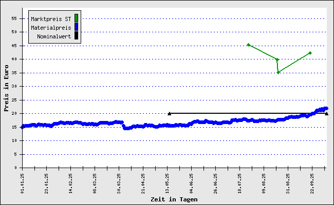Viewport: 334px width, 205px height.
Task: Click the rightmost green Marktpreis data point
Action: pos(310,53)
